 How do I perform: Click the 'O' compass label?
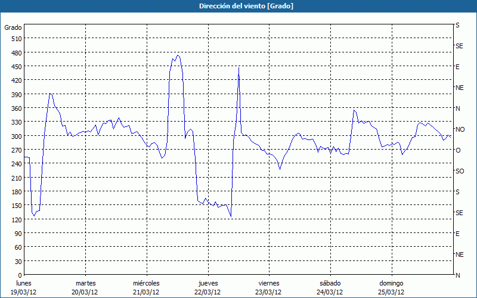(458, 150)
